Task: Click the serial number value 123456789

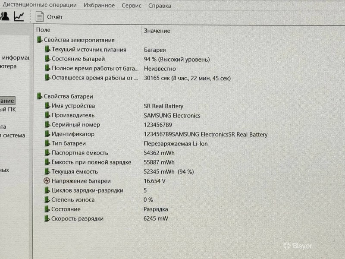Action: [158, 125]
